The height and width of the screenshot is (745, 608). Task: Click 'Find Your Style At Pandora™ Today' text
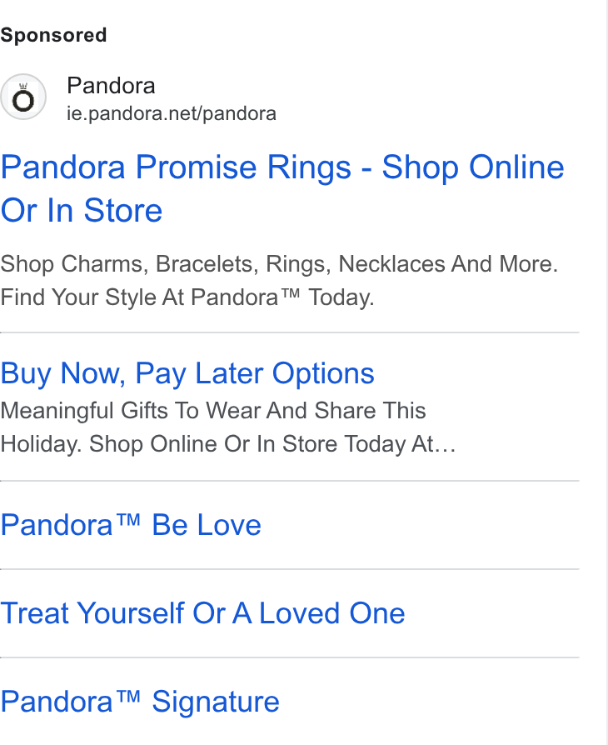coord(187,297)
